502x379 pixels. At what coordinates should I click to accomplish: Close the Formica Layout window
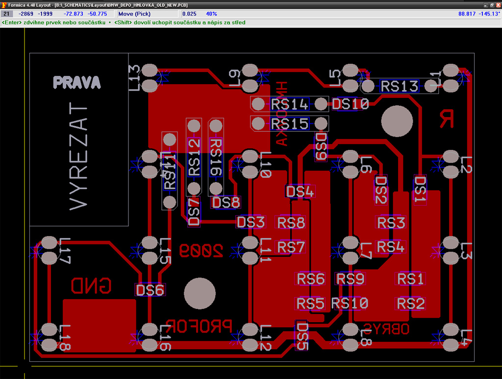point(498,4)
